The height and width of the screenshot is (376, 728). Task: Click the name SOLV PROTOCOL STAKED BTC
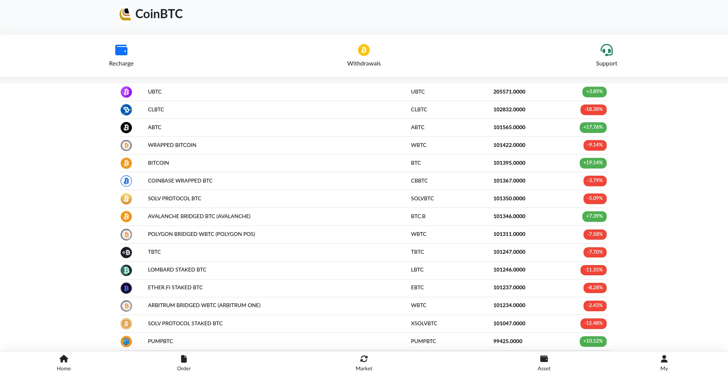click(185, 323)
